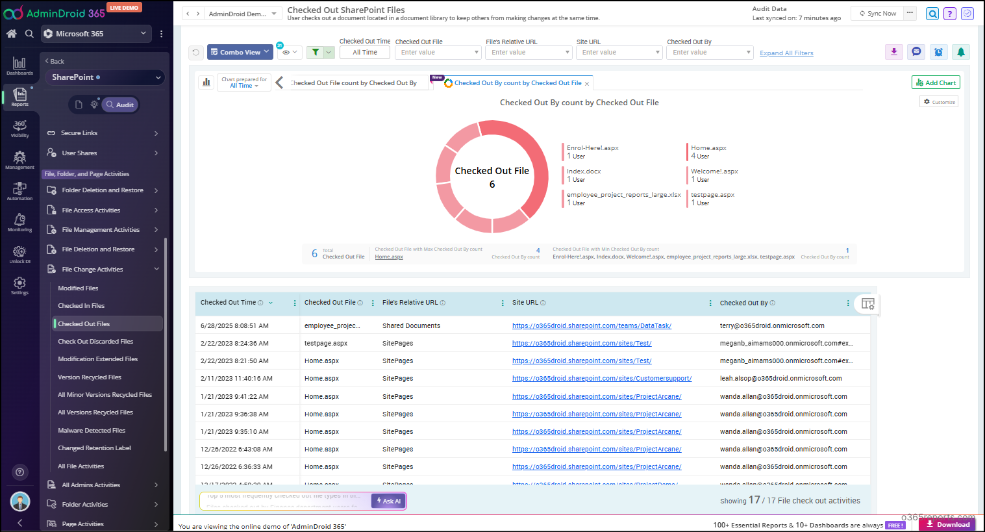Click the Expand All Filters link

(786, 53)
